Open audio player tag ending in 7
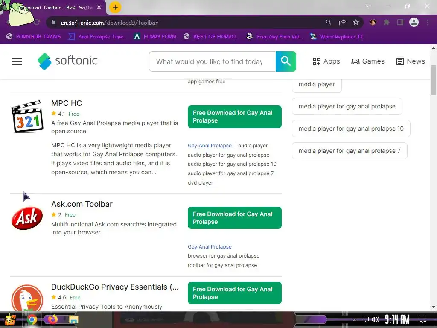 (x=231, y=173)
